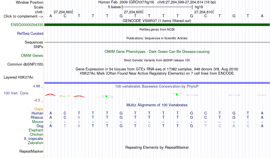Click the Window Position track label
The height and width of the screenshot is (158, 270).
pos(30,2)
